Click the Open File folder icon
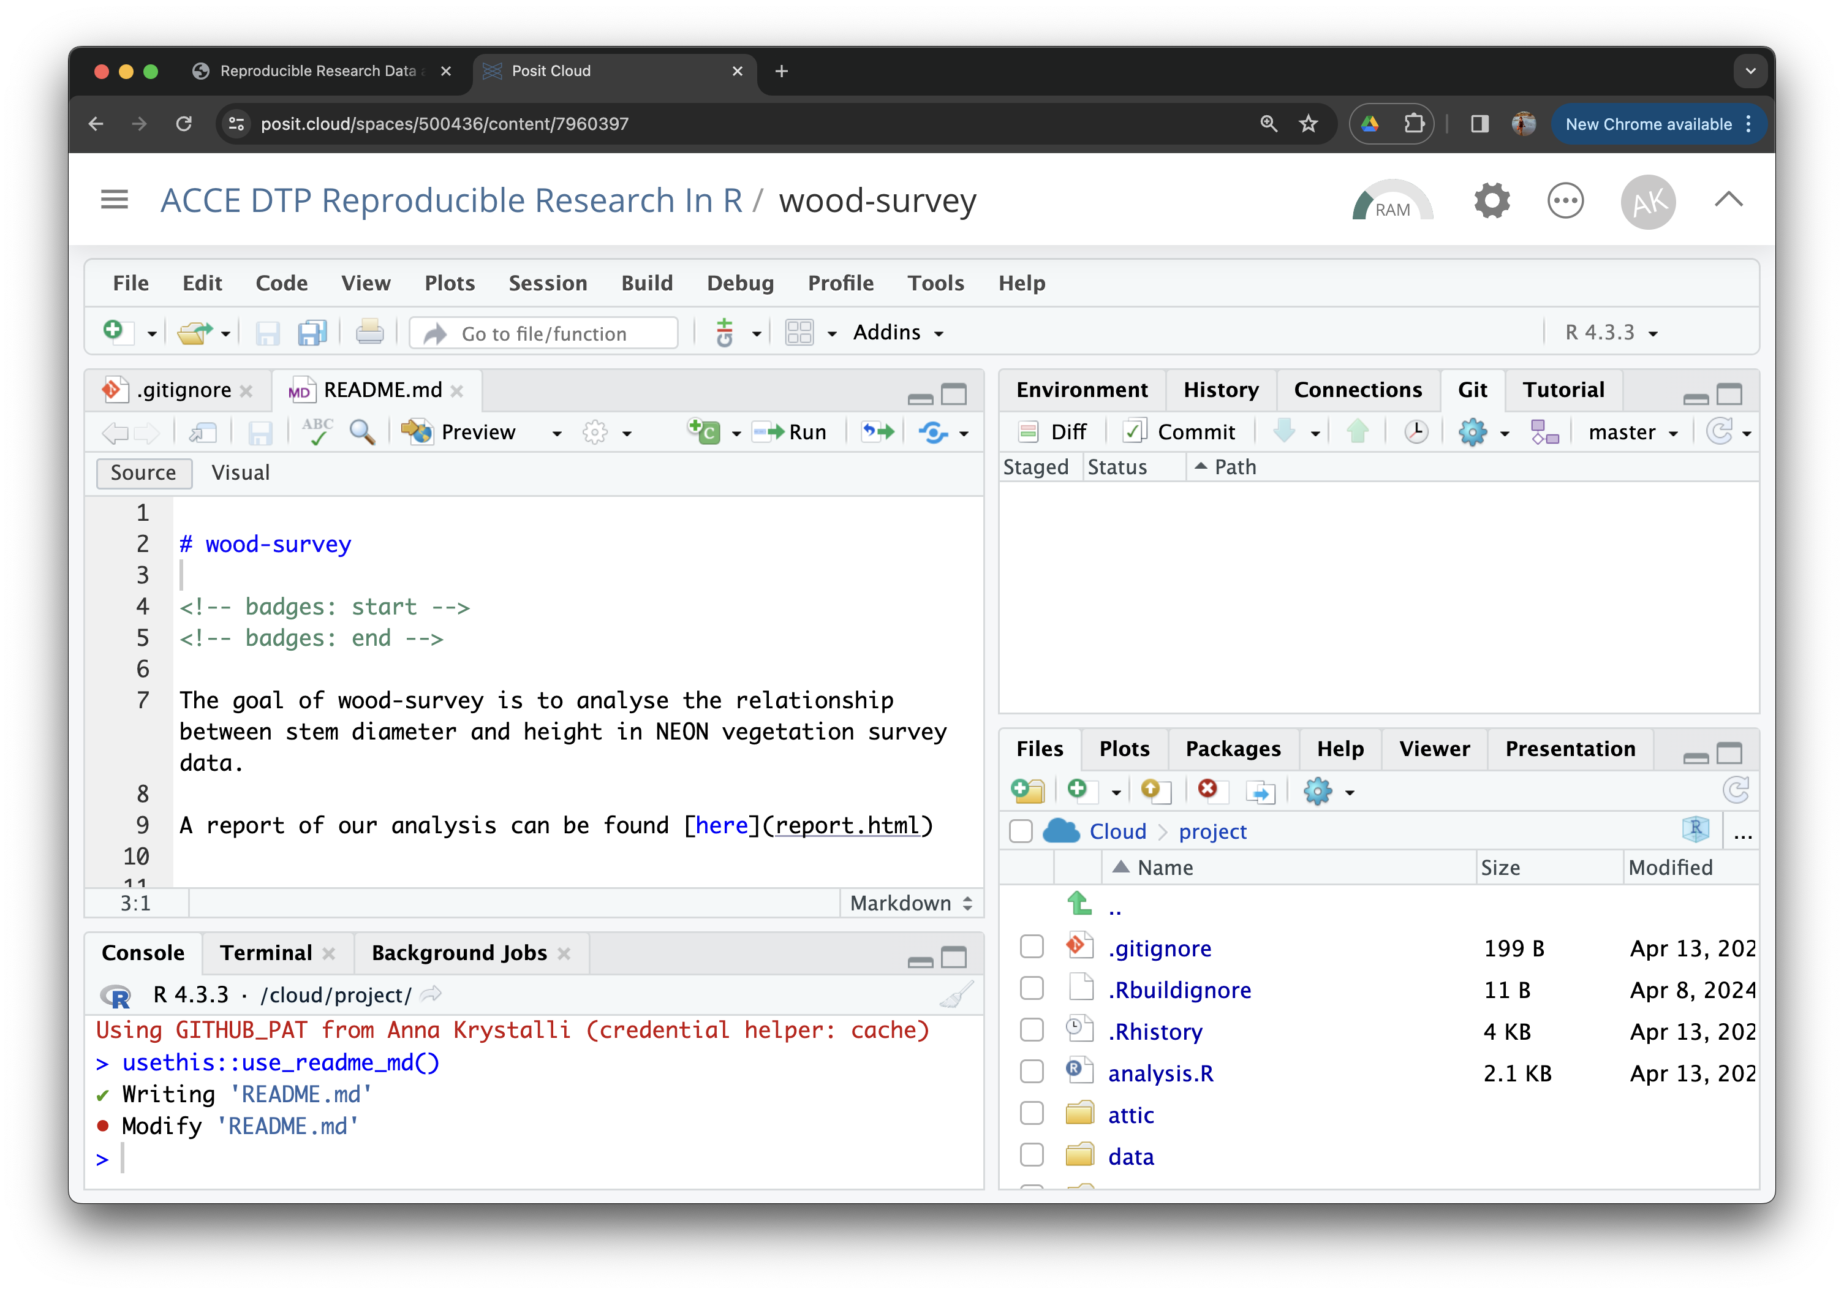This screenshot has height=1294, width=1844. [194, 333]
